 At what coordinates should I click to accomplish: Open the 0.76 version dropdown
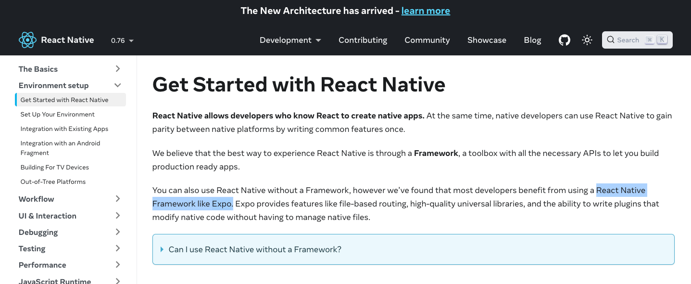pos(122,40)
